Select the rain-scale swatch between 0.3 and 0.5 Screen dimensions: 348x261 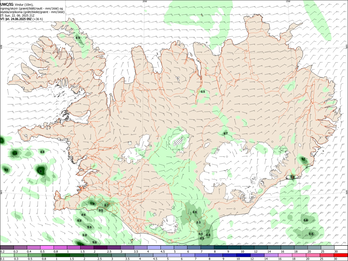click(x=21, y=255)
